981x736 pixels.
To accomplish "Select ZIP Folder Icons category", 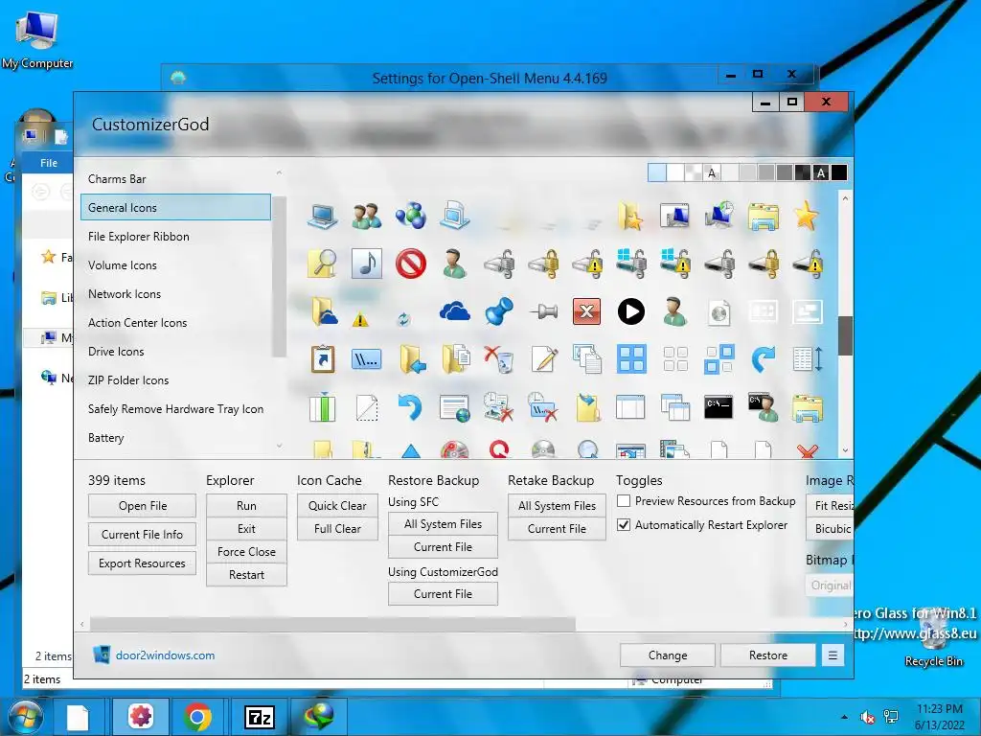I will 175,379.
